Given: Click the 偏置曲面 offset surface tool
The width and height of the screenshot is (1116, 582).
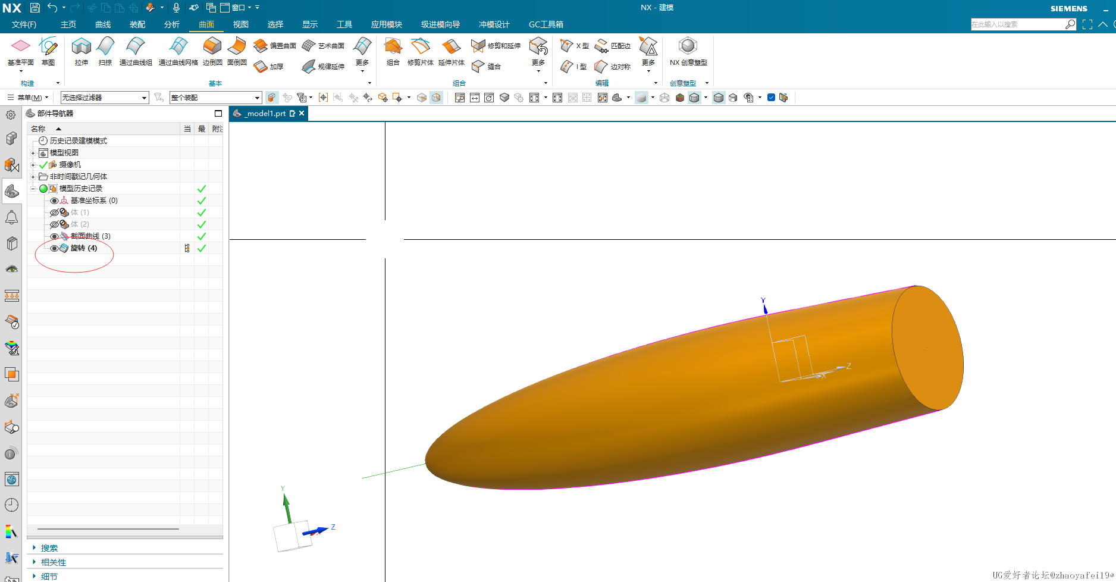Looking at the screenshot, I should (x=274, y=46).
